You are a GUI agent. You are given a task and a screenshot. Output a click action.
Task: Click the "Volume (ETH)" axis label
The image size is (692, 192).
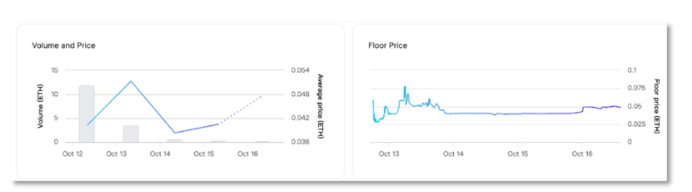[40, 106]
